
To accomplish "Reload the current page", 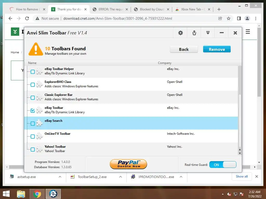I will click(x=27, y=18).
